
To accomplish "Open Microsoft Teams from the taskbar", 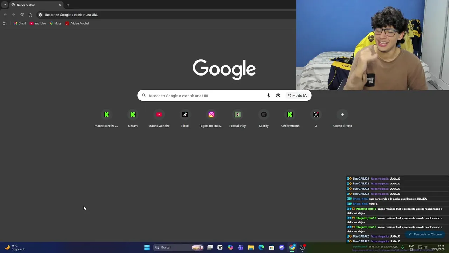I will coord(240,247).
